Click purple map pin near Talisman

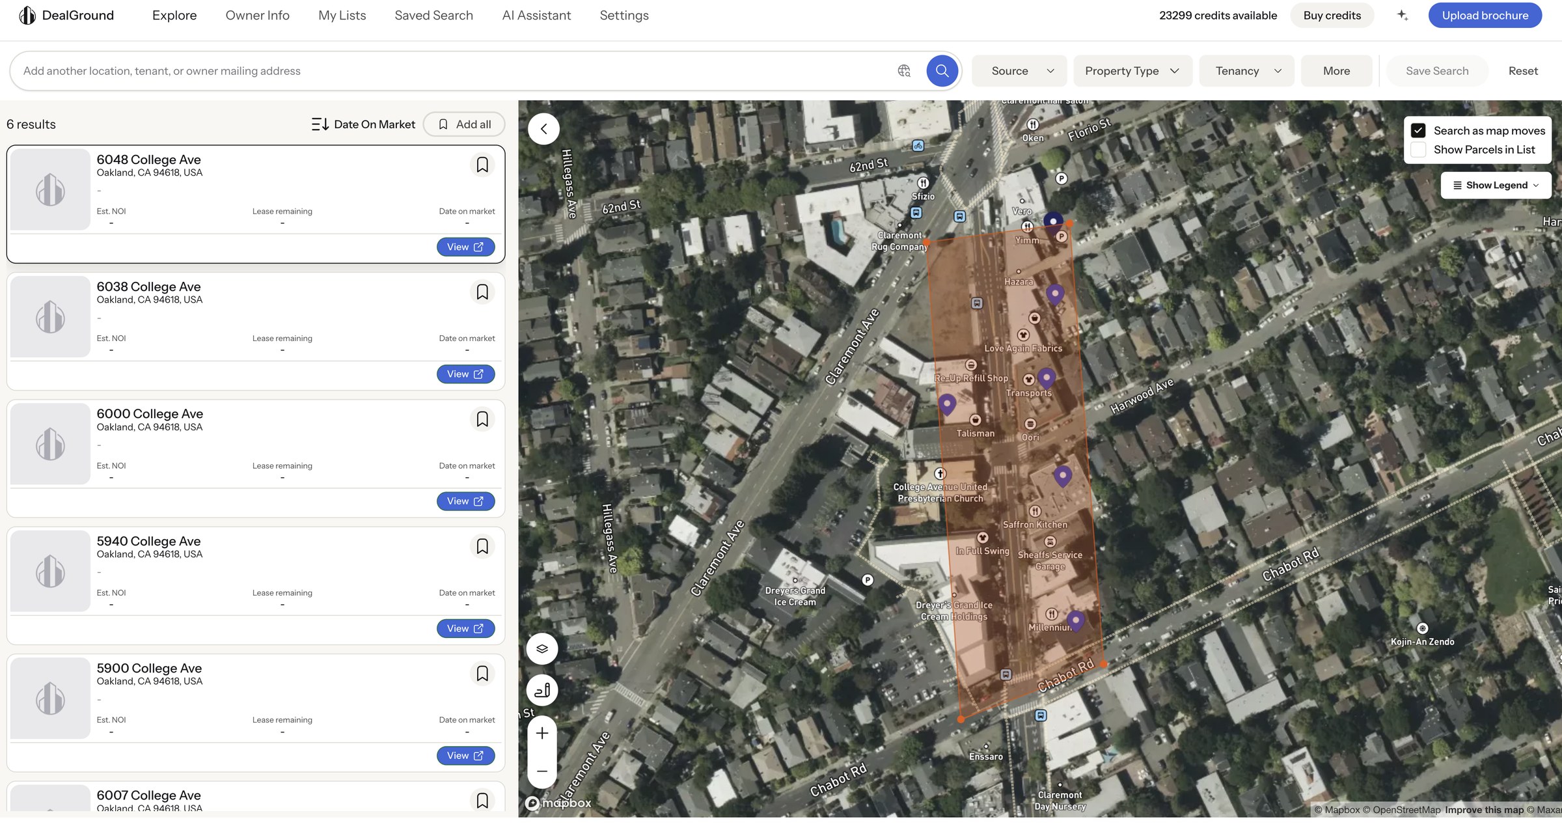(947, 404)
